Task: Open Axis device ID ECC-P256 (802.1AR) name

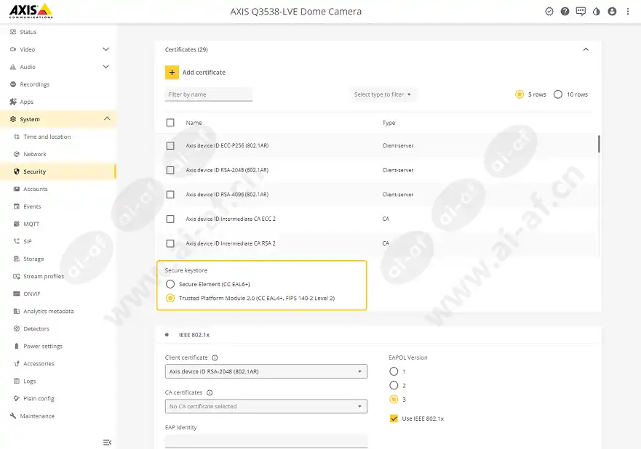Action: [227, 145]
